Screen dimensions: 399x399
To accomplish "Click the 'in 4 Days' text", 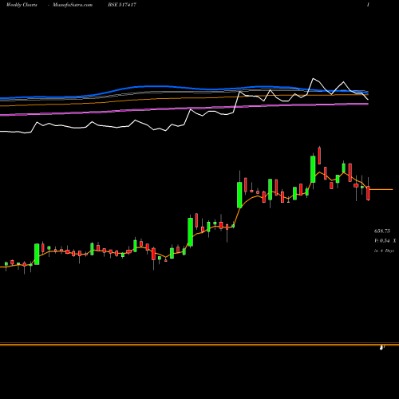I will coord(384,251).
